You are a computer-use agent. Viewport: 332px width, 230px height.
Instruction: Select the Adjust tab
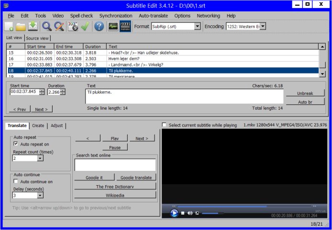click(x=57, y=125)
